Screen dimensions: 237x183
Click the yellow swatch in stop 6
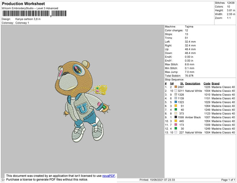176,106
